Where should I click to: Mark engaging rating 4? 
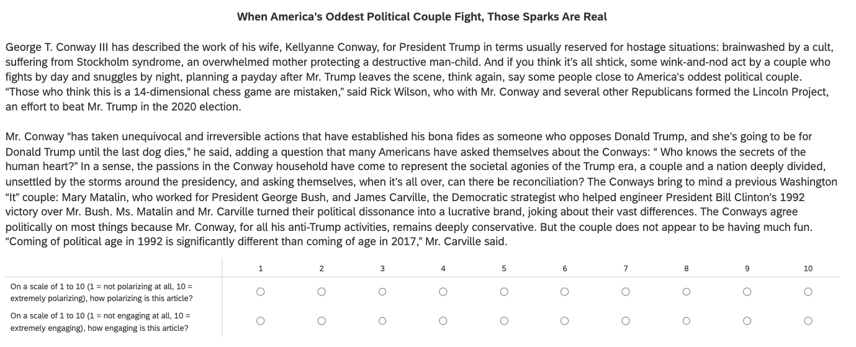443,321
